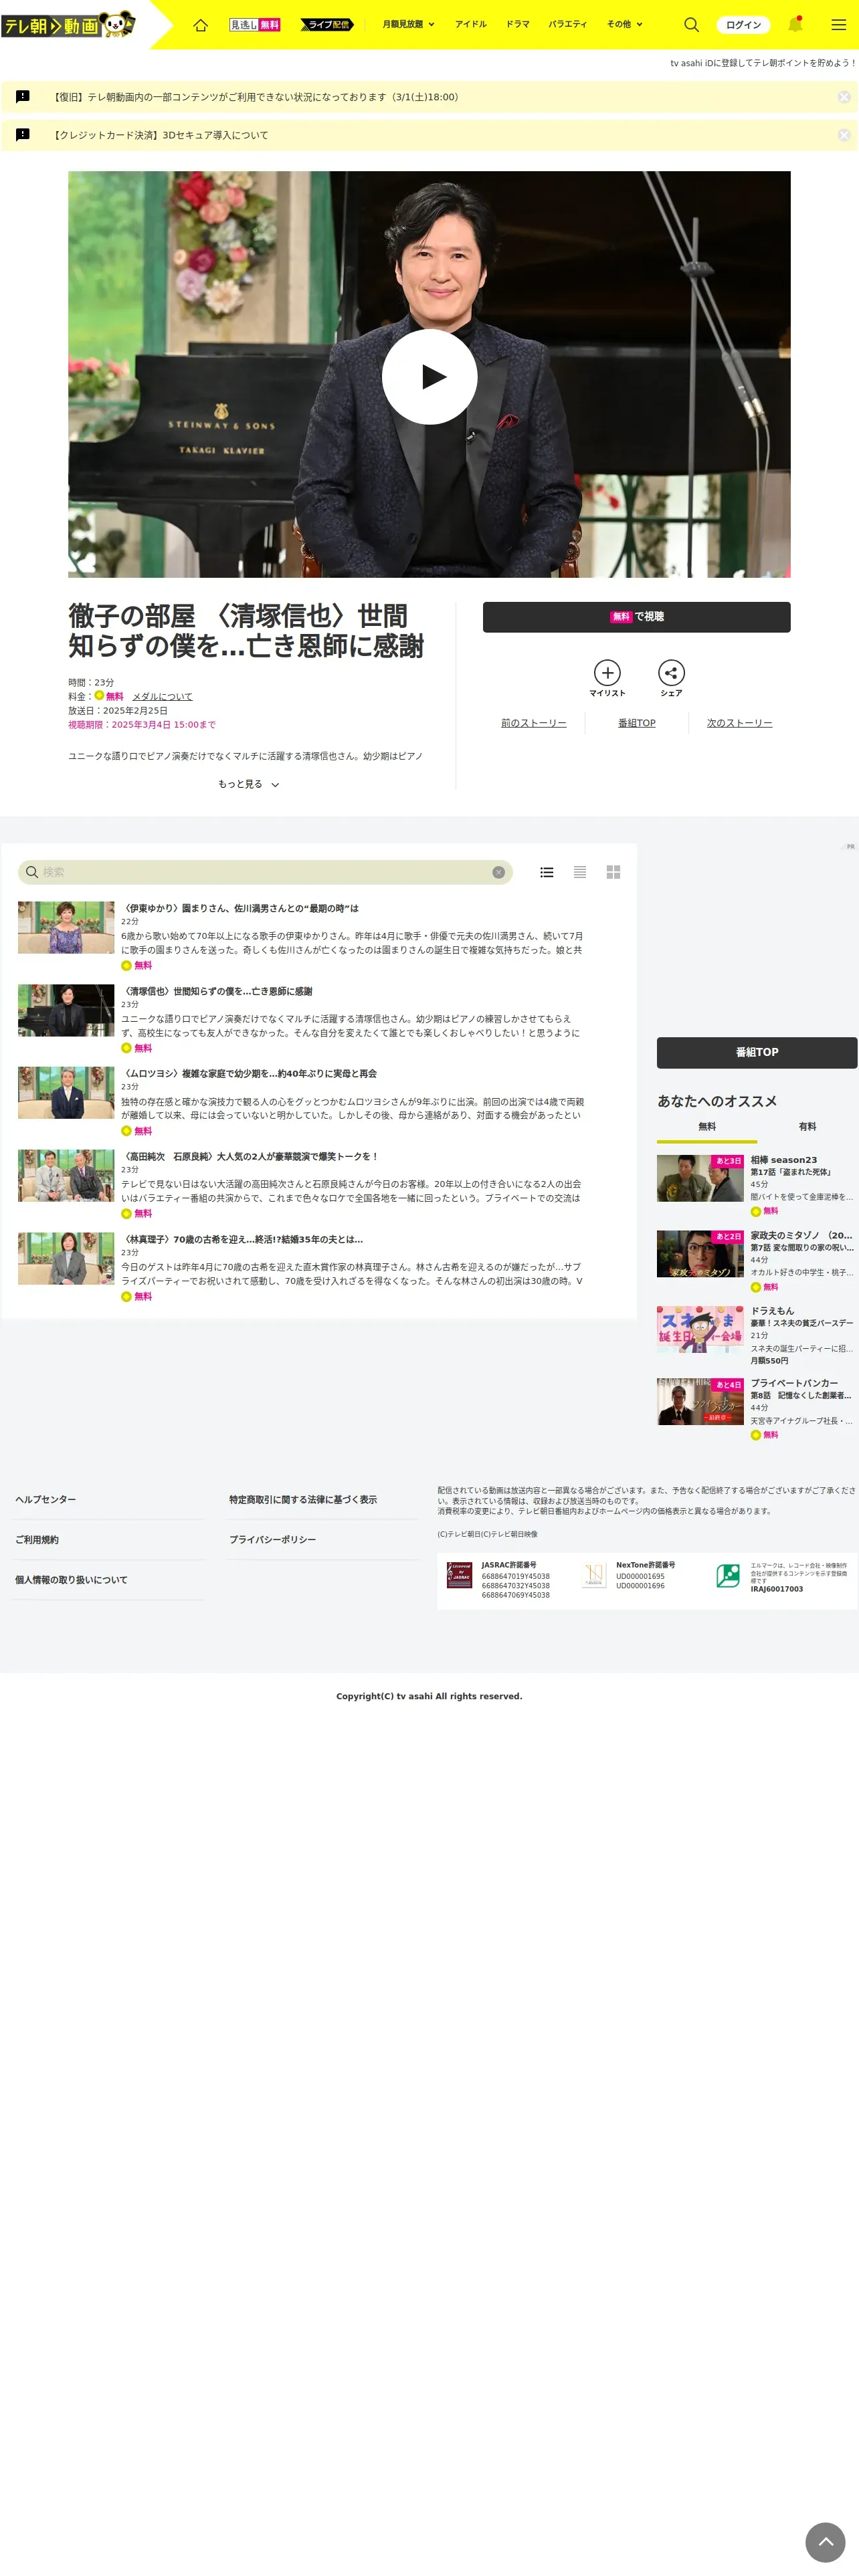Open the 復旧 notice text
The image size is (859, 2576).
click(256, 97)
